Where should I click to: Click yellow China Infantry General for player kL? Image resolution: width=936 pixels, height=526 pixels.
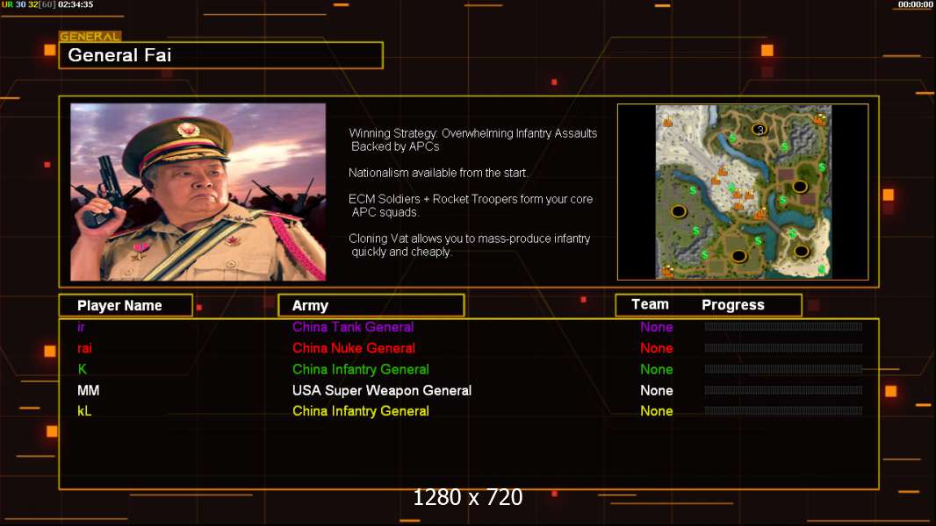(361, 411)
